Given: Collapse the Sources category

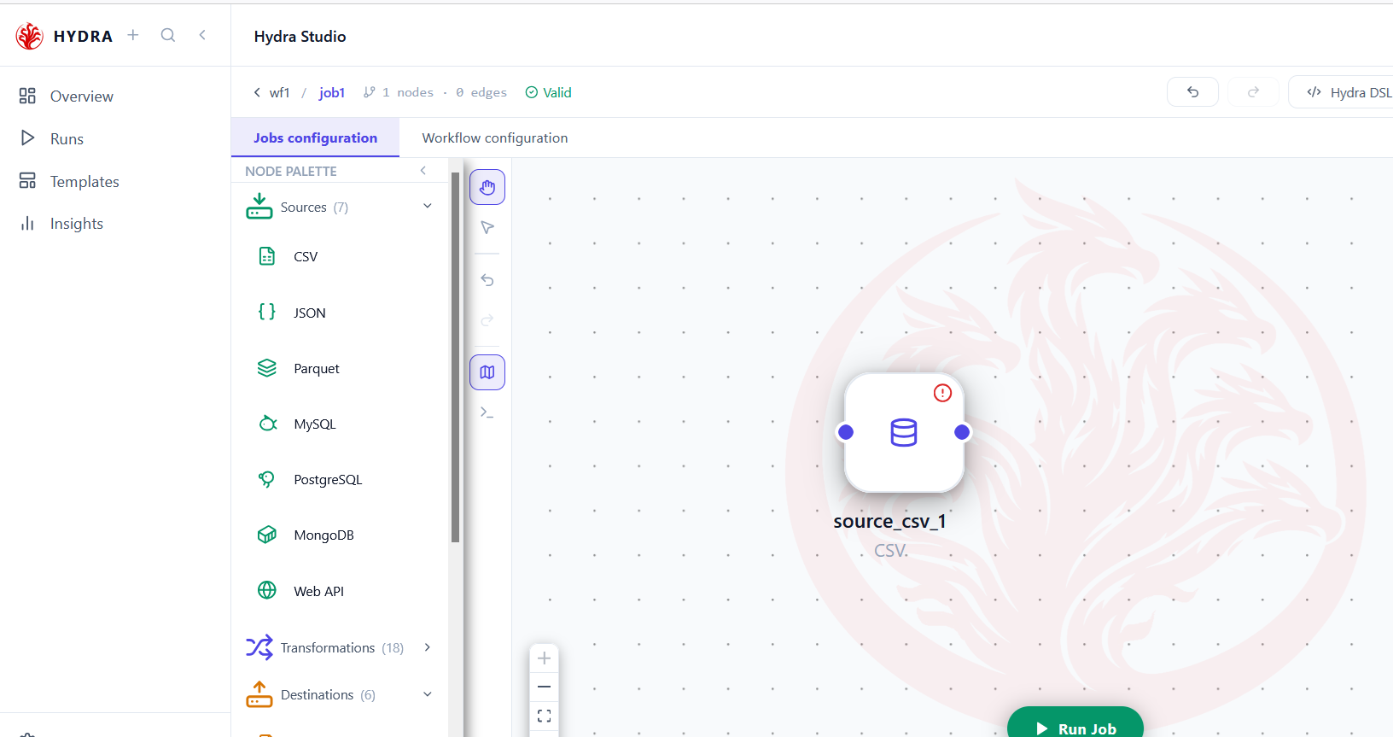Looking at the screenshot, I should [428, 206].
